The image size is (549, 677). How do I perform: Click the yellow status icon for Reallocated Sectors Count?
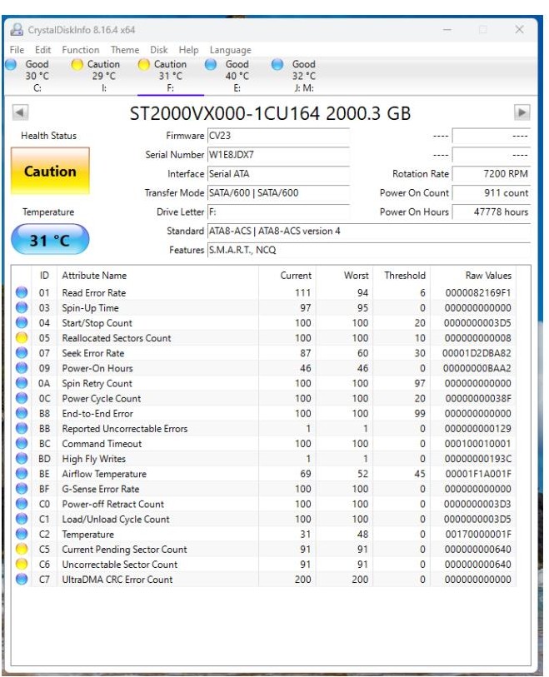[22, 338]
